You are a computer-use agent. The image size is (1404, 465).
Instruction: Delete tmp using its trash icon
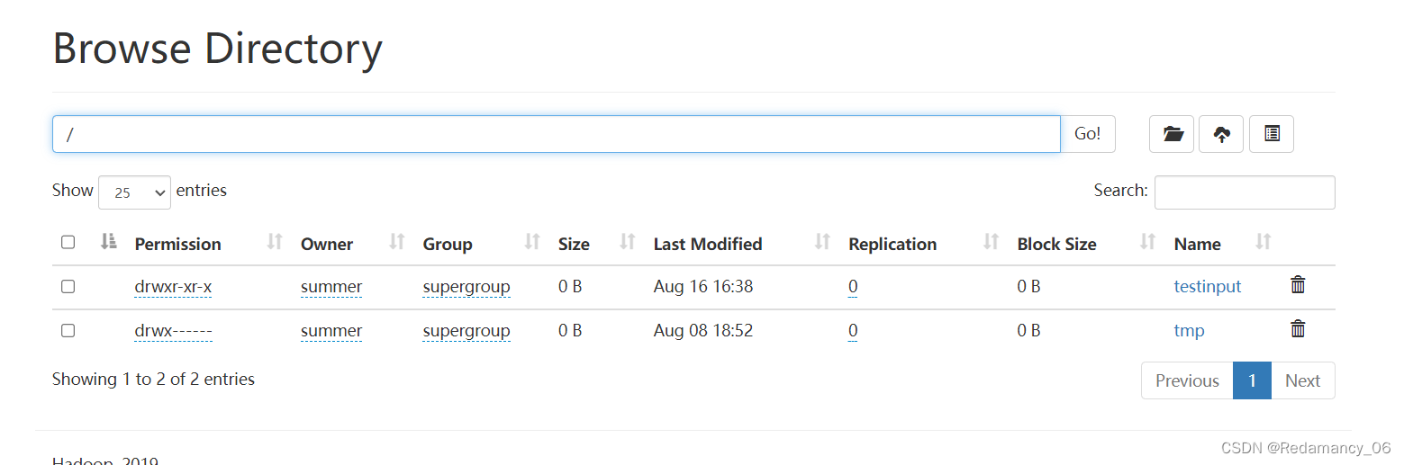coord(1298,329)
